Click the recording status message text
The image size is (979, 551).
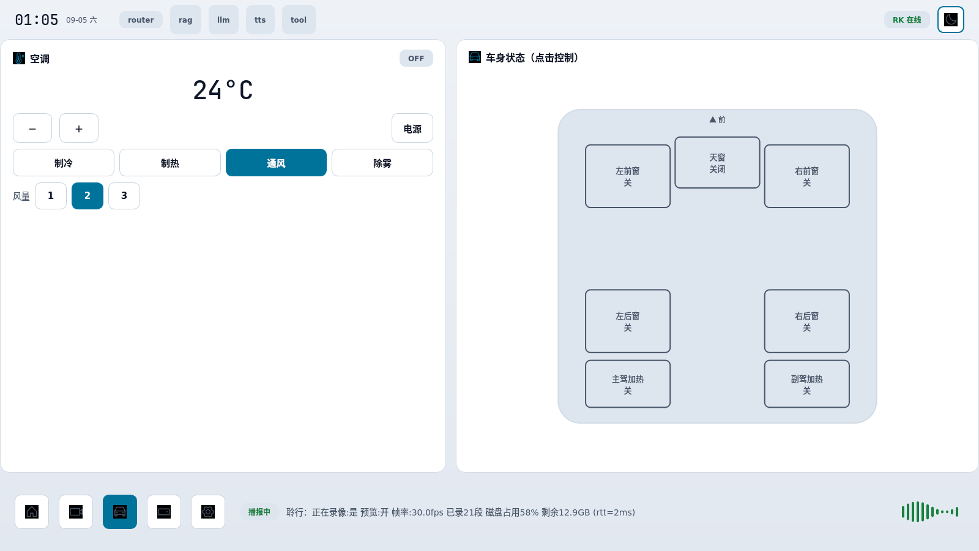pyautogui.click(x=461, y=512)
